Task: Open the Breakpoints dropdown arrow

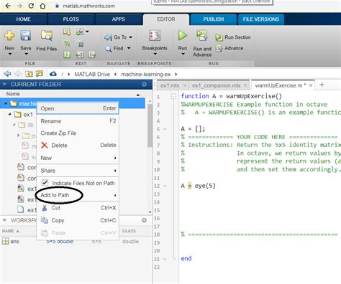Action: (155, 54)
